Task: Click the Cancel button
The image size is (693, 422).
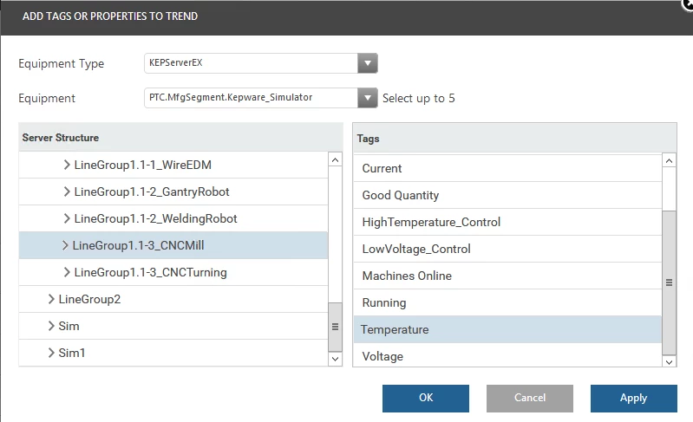Action: tap(530, 398)
